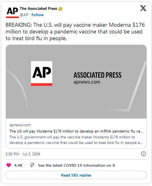Read 581 replies
The width and height of the screenshot is (152, 186).
[x=76, y=175]
